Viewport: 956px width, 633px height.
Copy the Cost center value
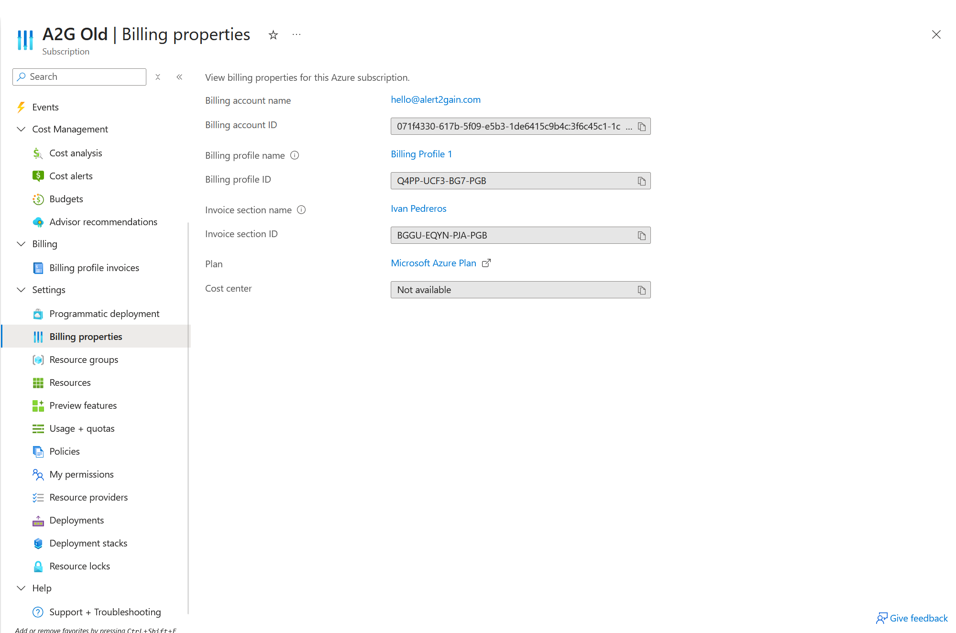point(642,290)
